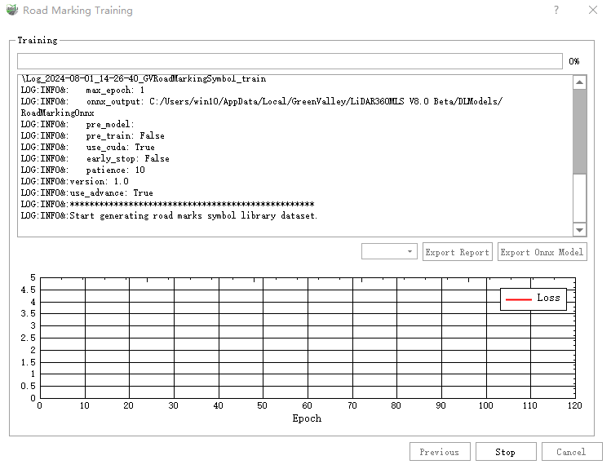Click the log vertical scrollbar thumb
The width and height of the screenshot is (611, 469).
point(579,131)
